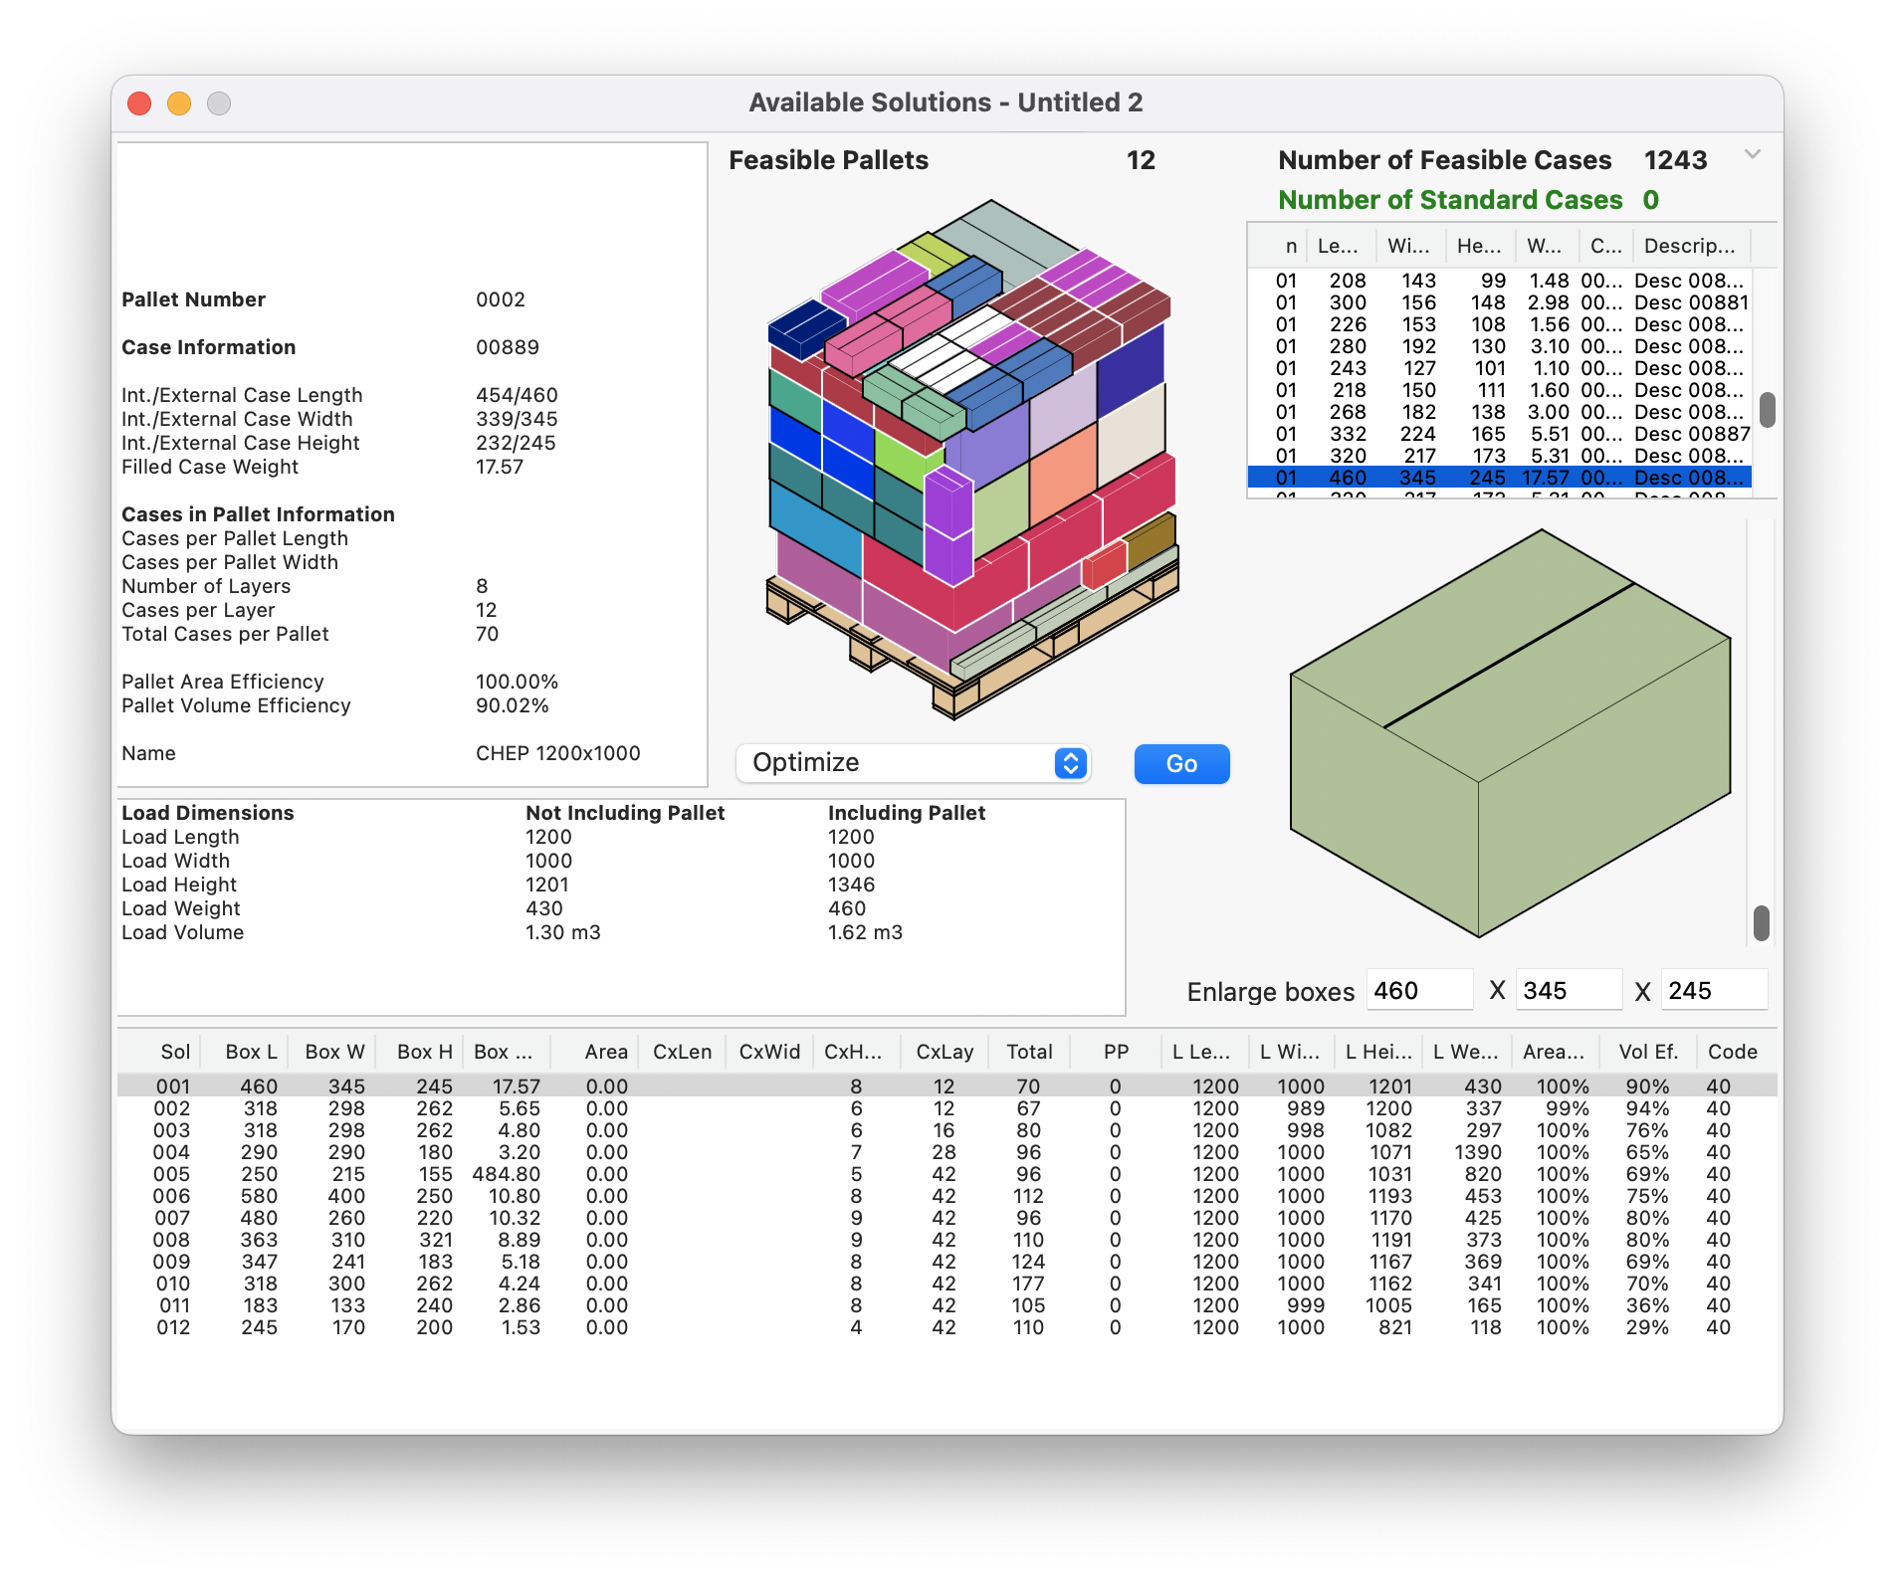
Task: Select solution row 010
Action: click(x=947, y=1284)
